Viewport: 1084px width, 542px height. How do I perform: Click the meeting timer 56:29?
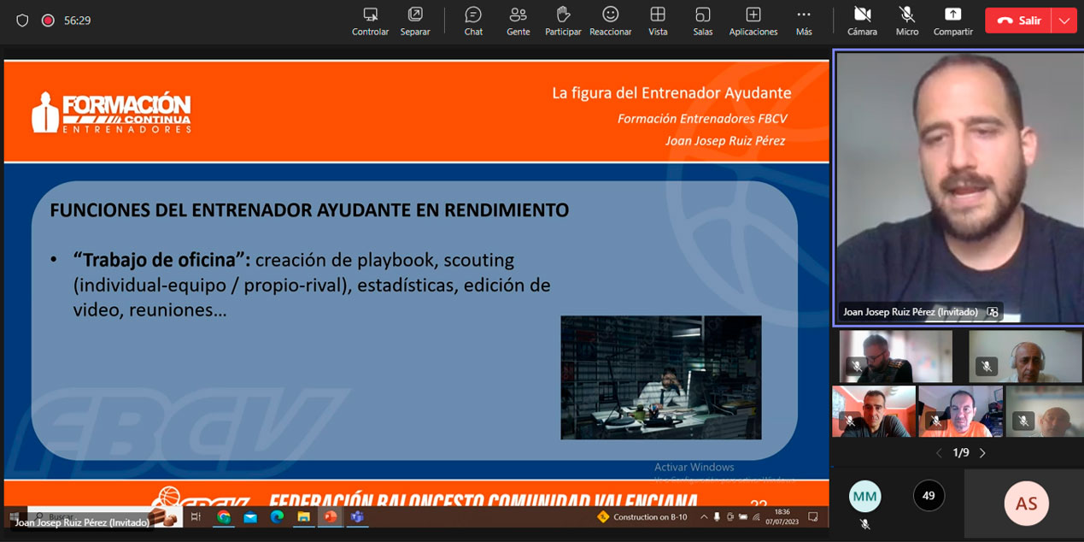coord(78,21)
